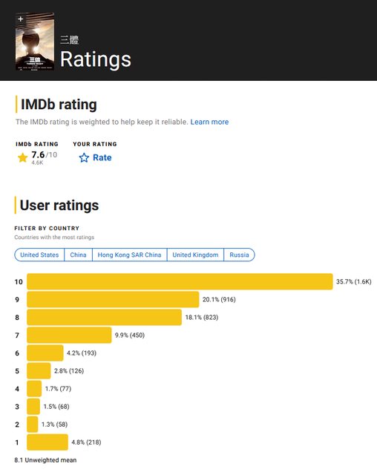Image resolution: width=377 pixels, height=475 pixels.
Task: Select the United Kingdom country filter
Action: [195, 255]
